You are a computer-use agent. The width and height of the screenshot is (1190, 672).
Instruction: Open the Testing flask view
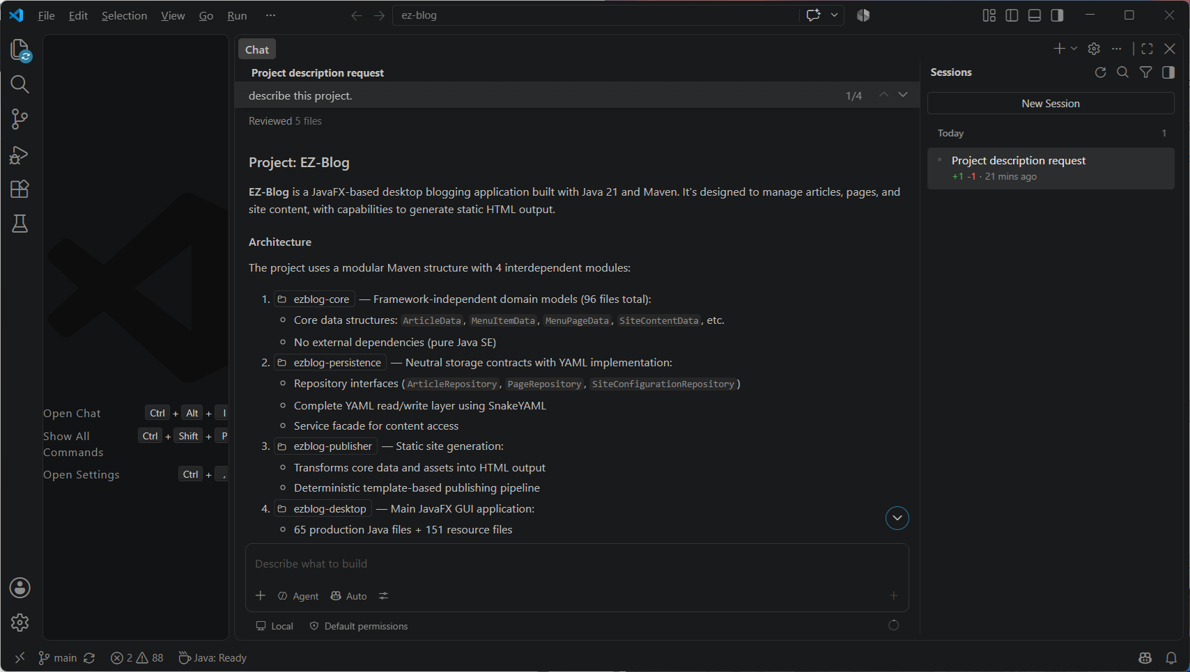[x=20, y=224]
